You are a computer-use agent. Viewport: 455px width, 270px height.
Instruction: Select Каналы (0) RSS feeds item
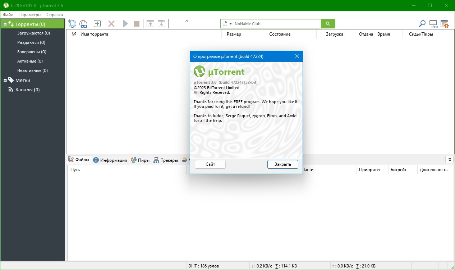(x=27, y=90)
